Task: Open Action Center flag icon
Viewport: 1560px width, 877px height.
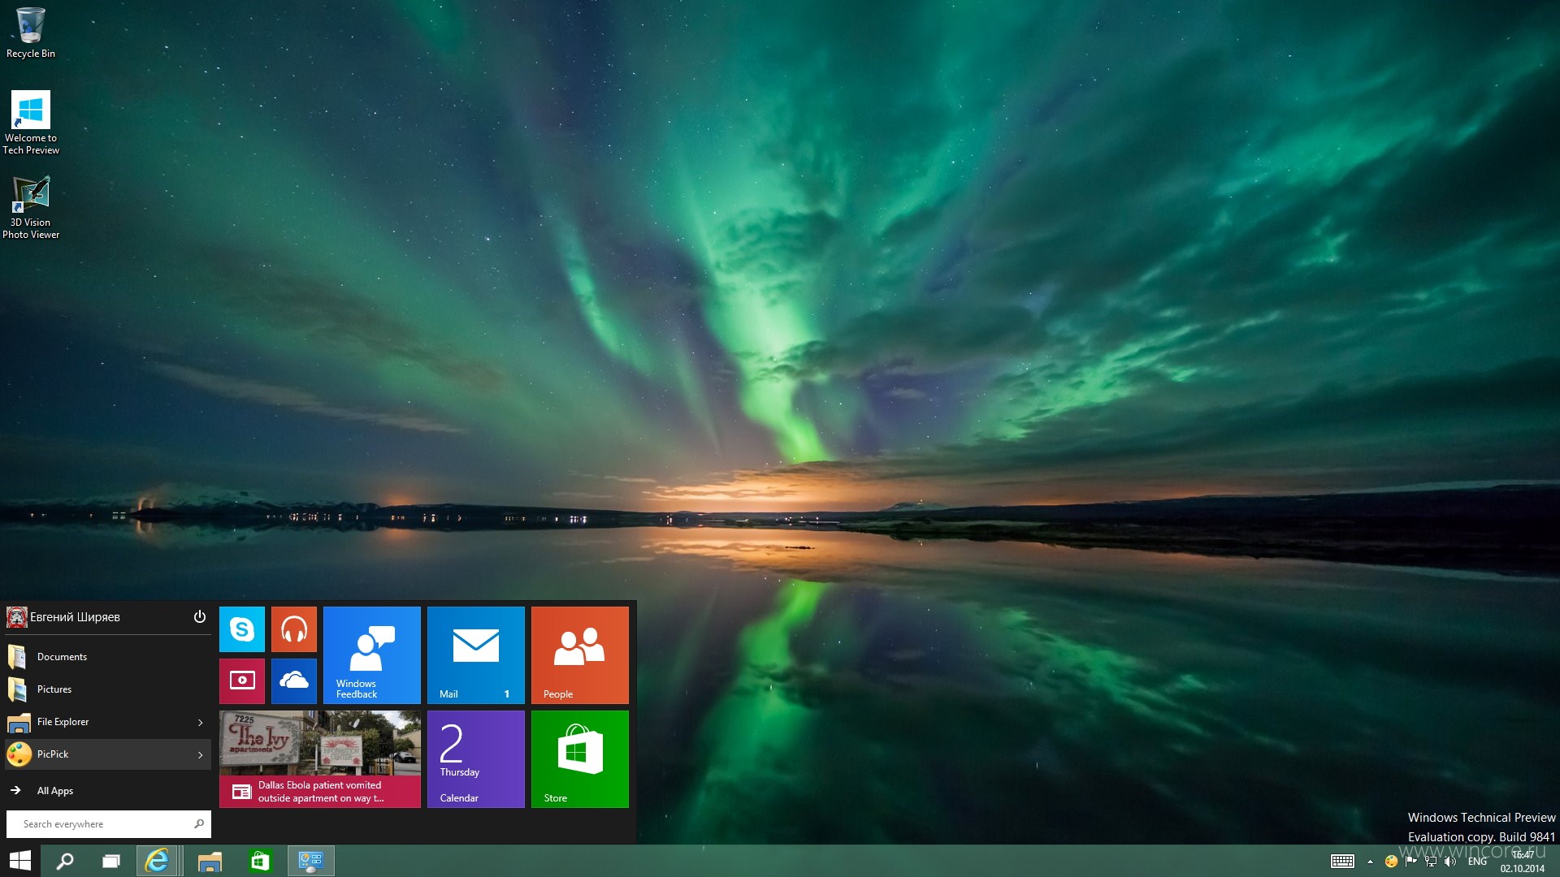Action: tap(1410, 862)
